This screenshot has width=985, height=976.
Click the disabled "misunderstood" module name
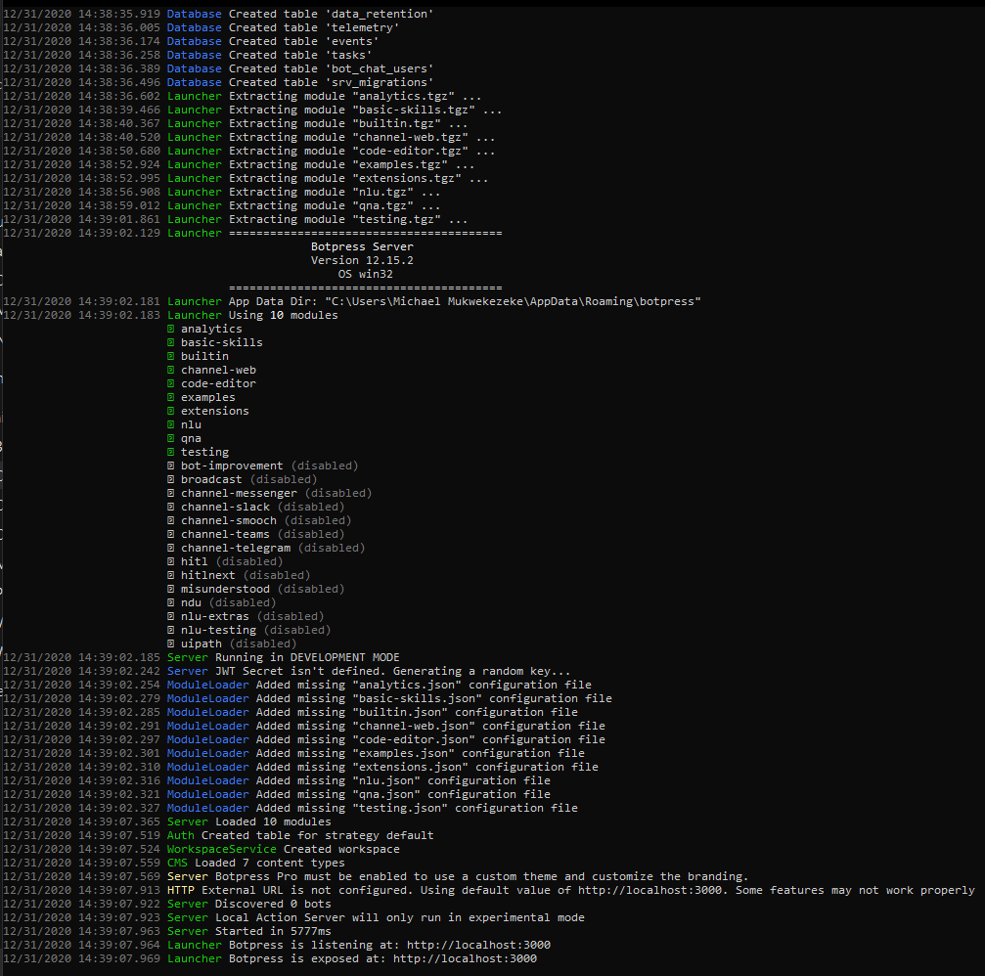(x=226, y=589)
